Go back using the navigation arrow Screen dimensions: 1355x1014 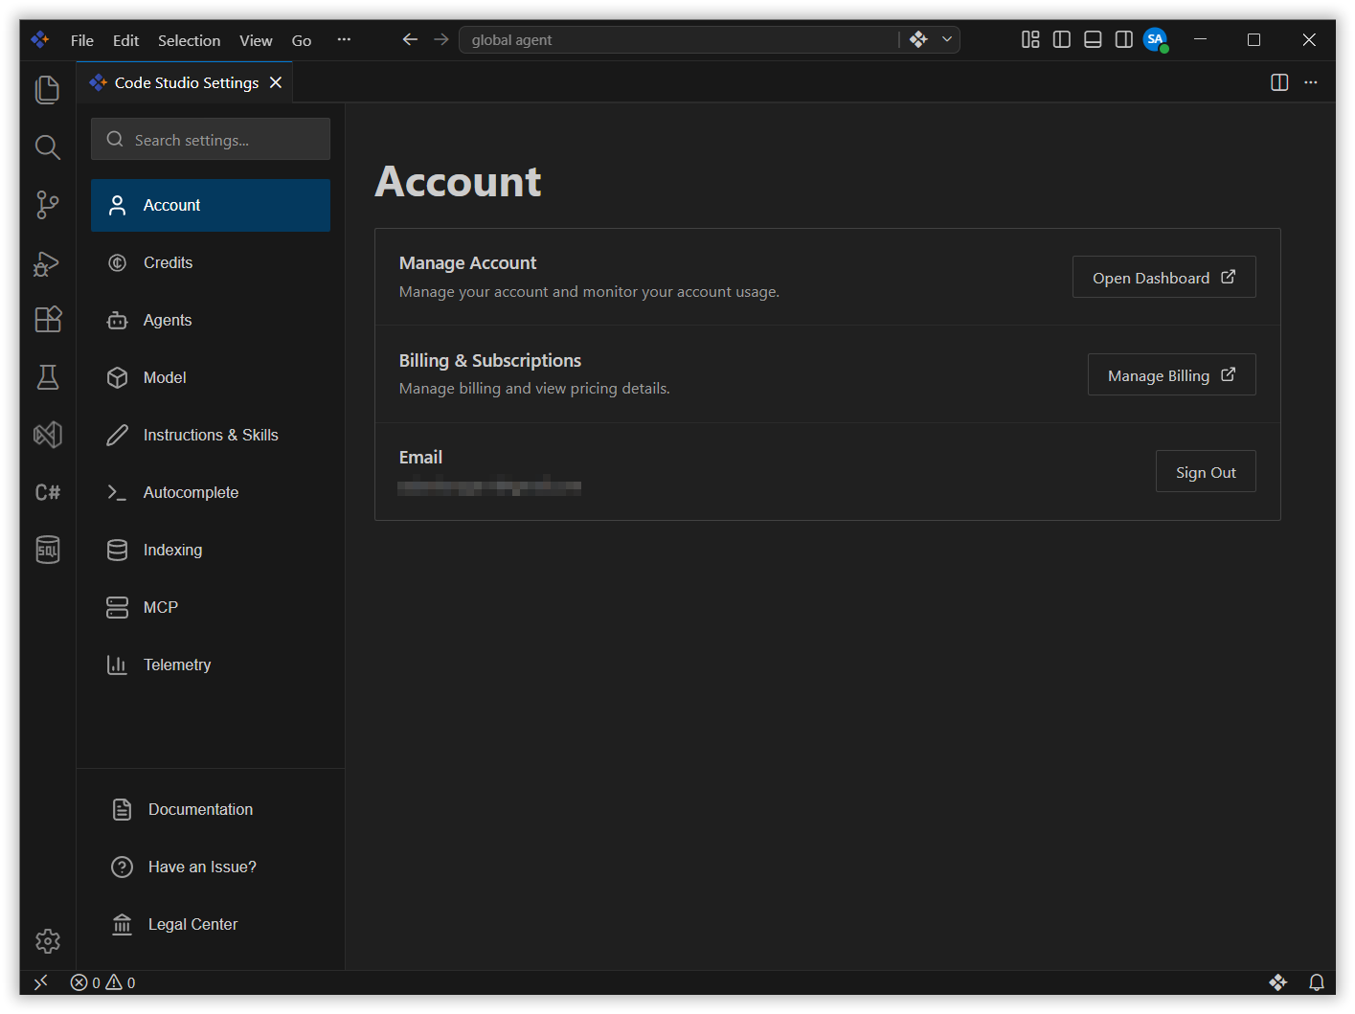click(x=410, y=39)
